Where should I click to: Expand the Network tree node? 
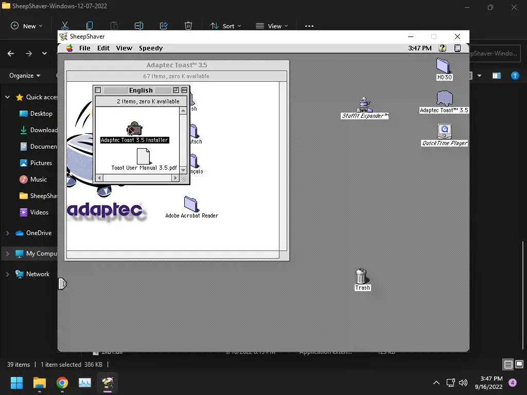pyautogui.click(x=7, y=274)
